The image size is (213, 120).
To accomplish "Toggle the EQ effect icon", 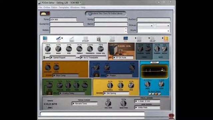I will (125, 38).
